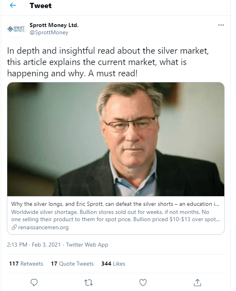Click the Twitter Web App source label
Image resolution: width=236 pixels, height=291 pixels.
[87, 245]
